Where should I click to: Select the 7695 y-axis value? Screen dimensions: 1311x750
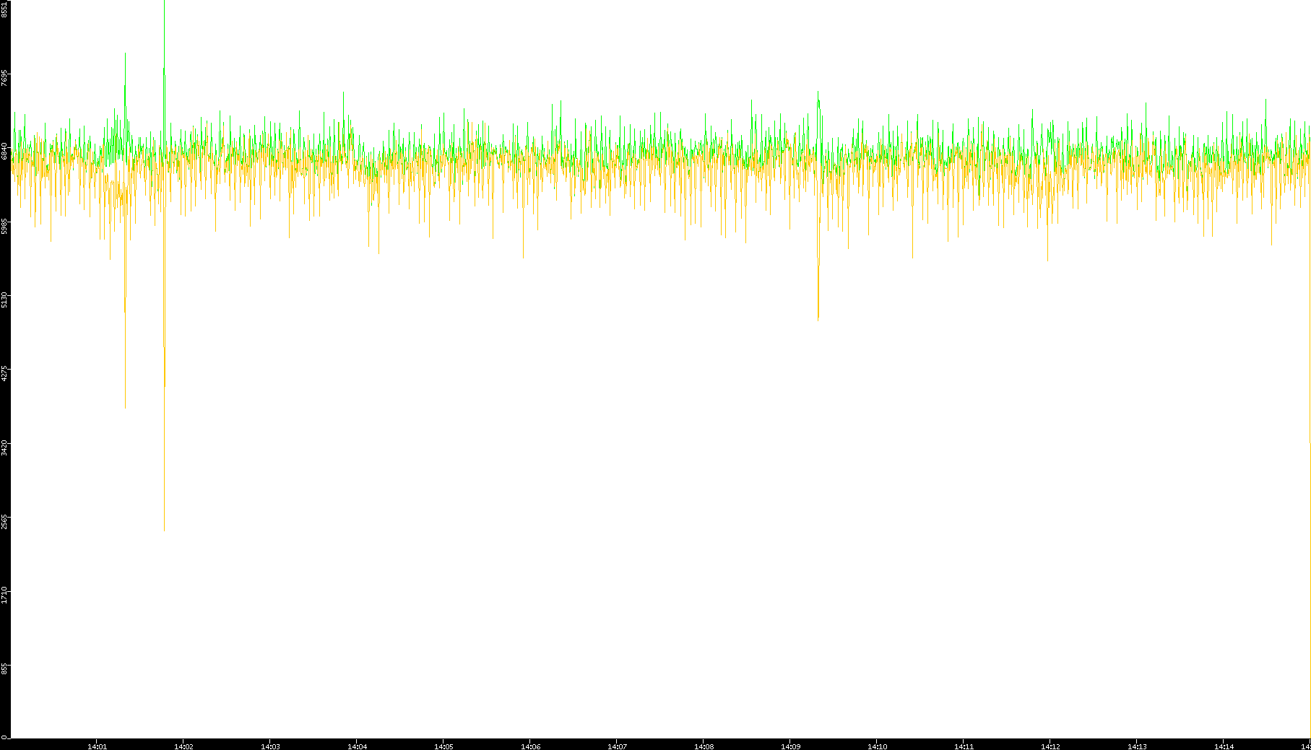(5, 77)
